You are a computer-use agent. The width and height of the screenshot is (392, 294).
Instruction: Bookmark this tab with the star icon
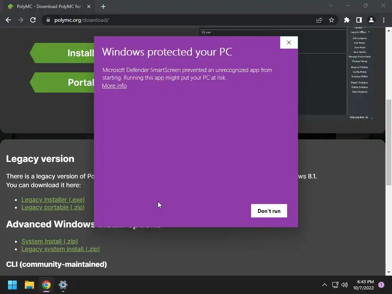coord(331,20)
